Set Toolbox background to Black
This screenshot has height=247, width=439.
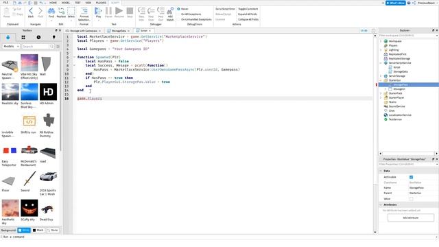point(38,231)
